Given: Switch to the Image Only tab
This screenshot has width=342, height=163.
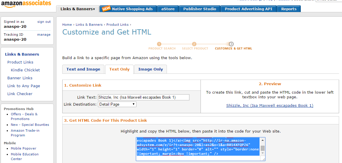Looking at the screenshot, I should pos(151,69).
